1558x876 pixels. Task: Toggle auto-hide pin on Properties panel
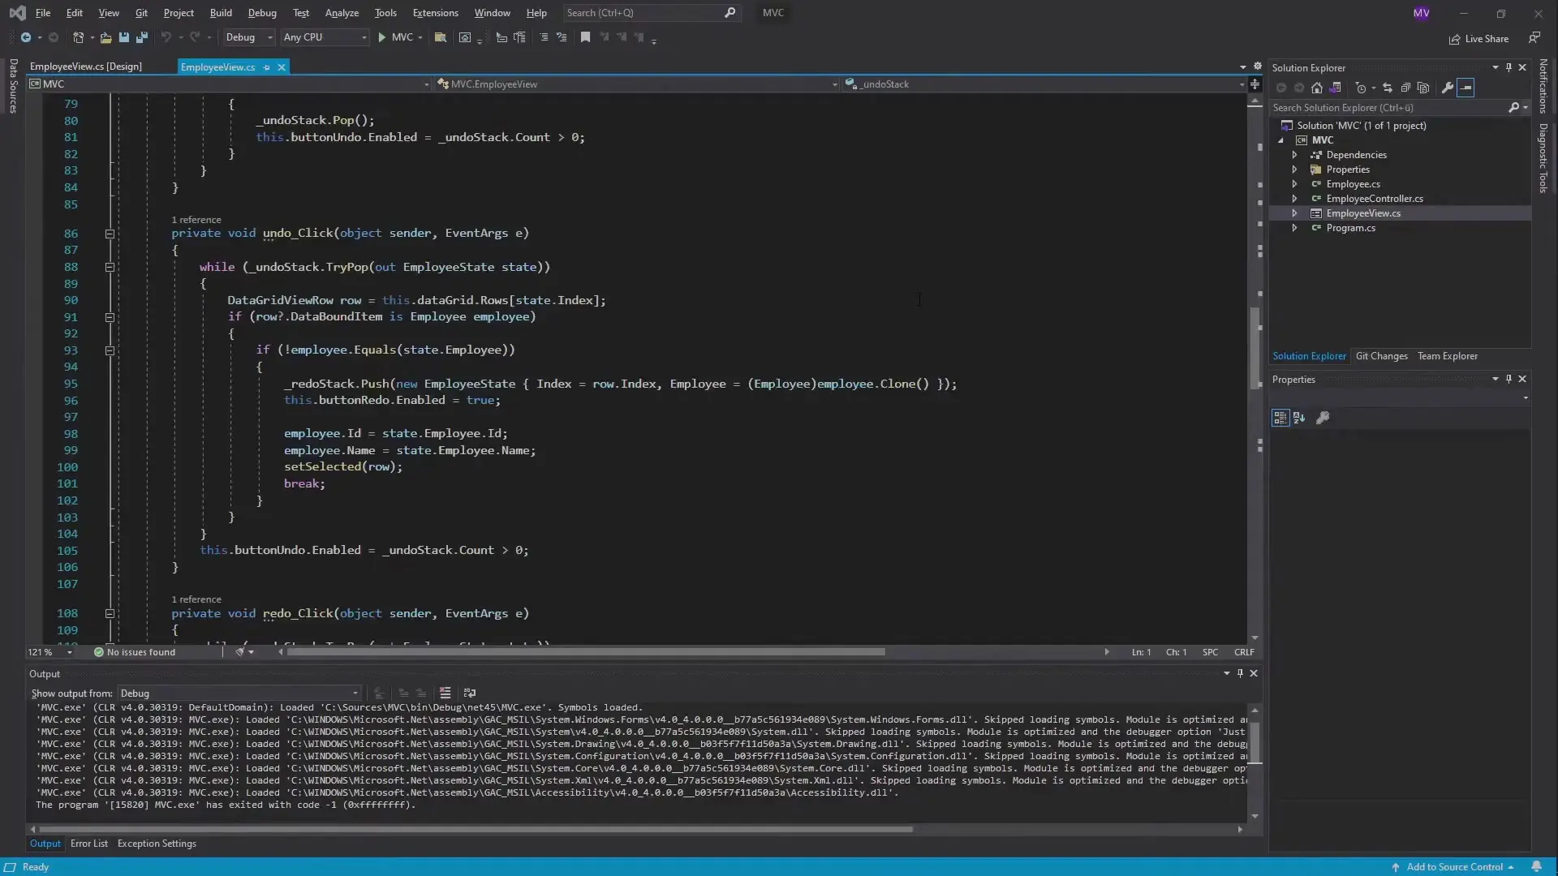pyautogui.click(x=1509, y=379)
